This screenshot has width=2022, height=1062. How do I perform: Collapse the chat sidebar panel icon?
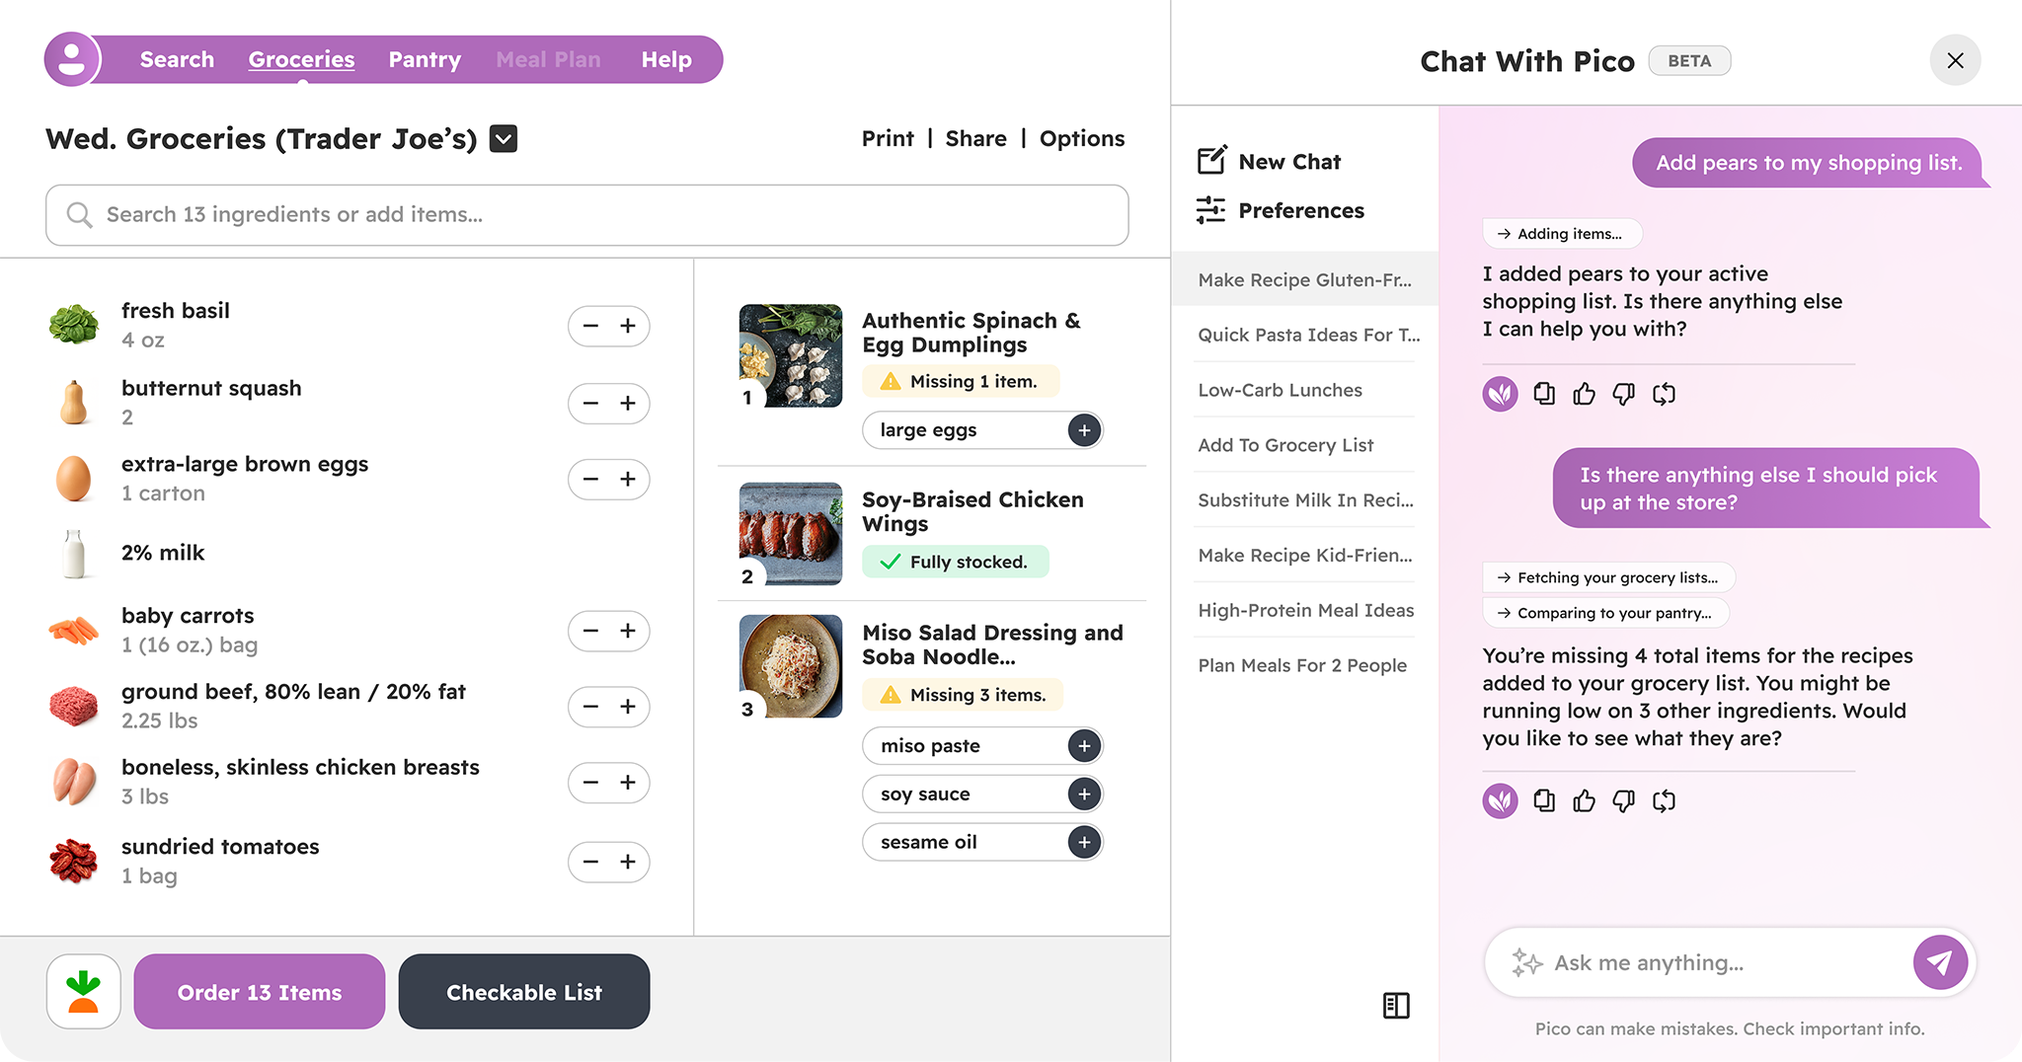click(x=1396, y=1005)
